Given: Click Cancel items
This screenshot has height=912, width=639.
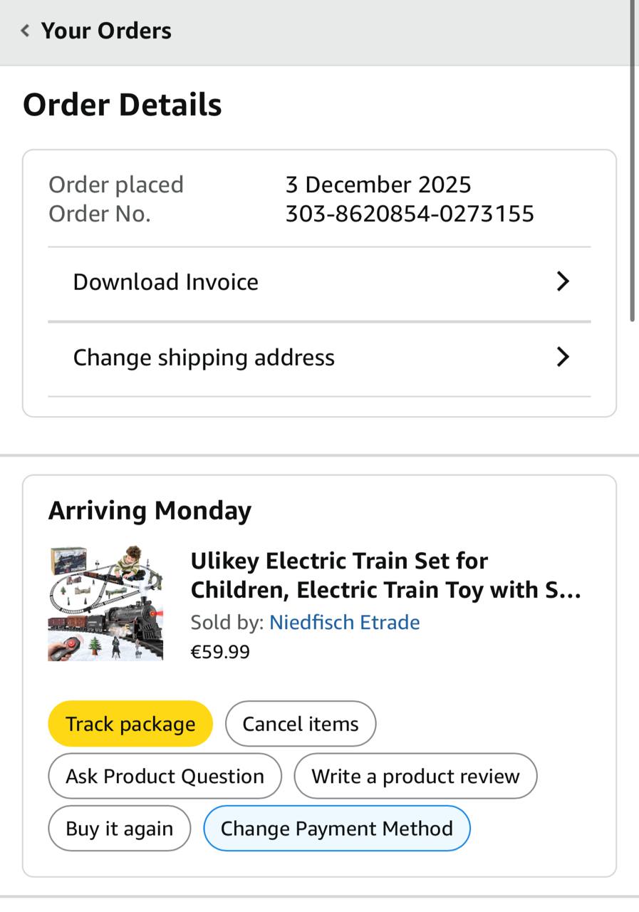Looking at the screenshot, I should pos(300,724).
